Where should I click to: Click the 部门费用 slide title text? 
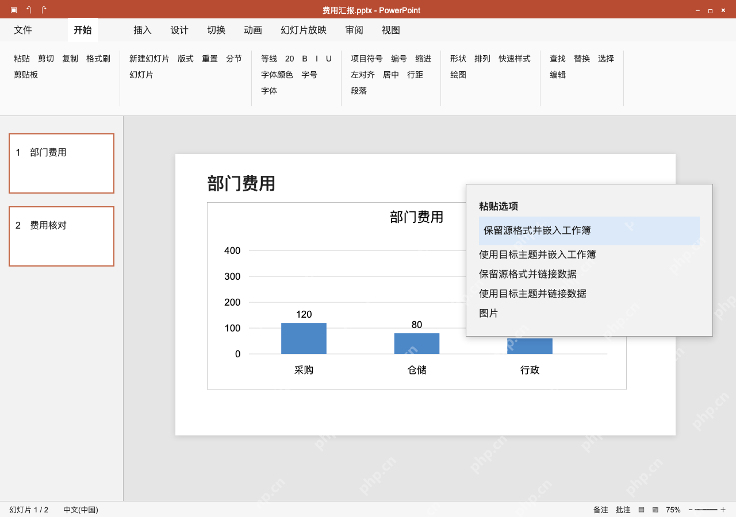241,184
